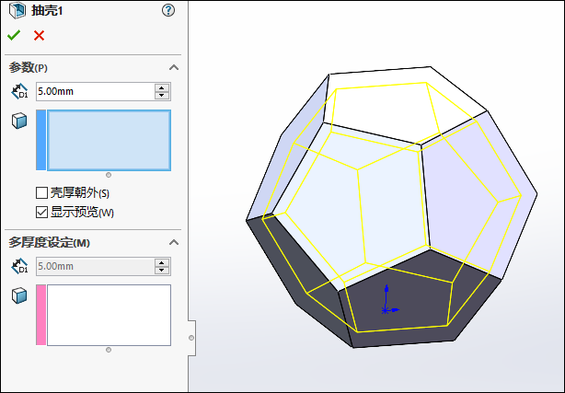Viewport: 565px width, 393px height.
Task: Click the 参数(P) section title
Action: (x=29, y=67)
